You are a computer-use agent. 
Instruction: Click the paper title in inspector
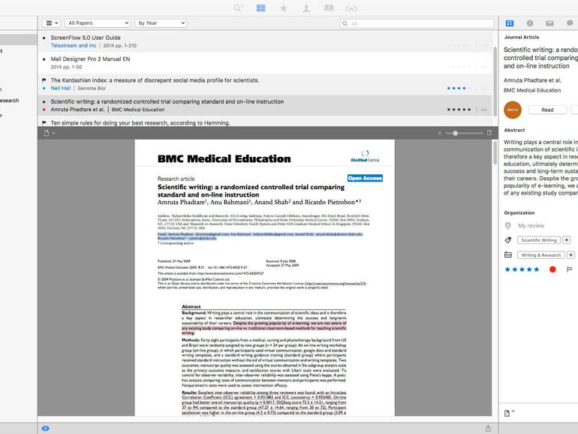point(540,58)
